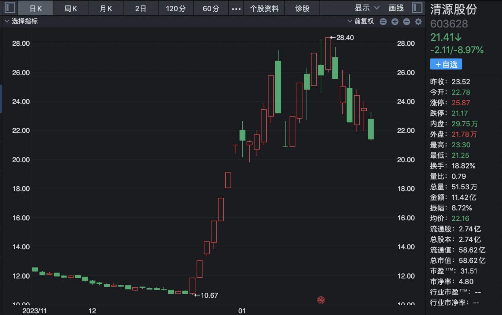The width and height of the screenshot is (502, 315).
Task: Toggle the left sidebar panel icon
Action: (x=10, y=8)
